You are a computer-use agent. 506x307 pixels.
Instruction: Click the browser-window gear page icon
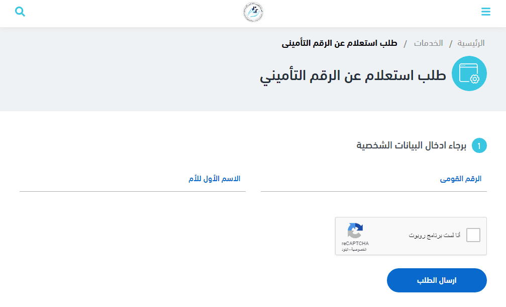point(469,73)
